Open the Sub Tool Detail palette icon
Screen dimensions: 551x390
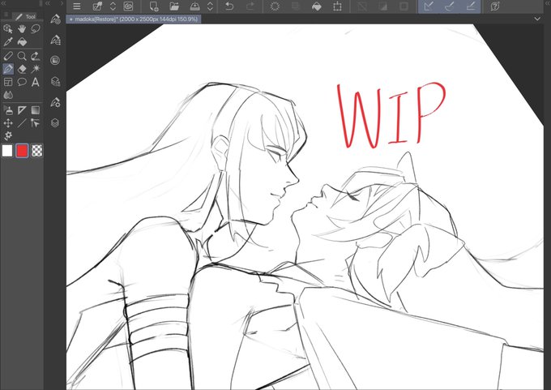pyautogui.click(x=55, y=102)
